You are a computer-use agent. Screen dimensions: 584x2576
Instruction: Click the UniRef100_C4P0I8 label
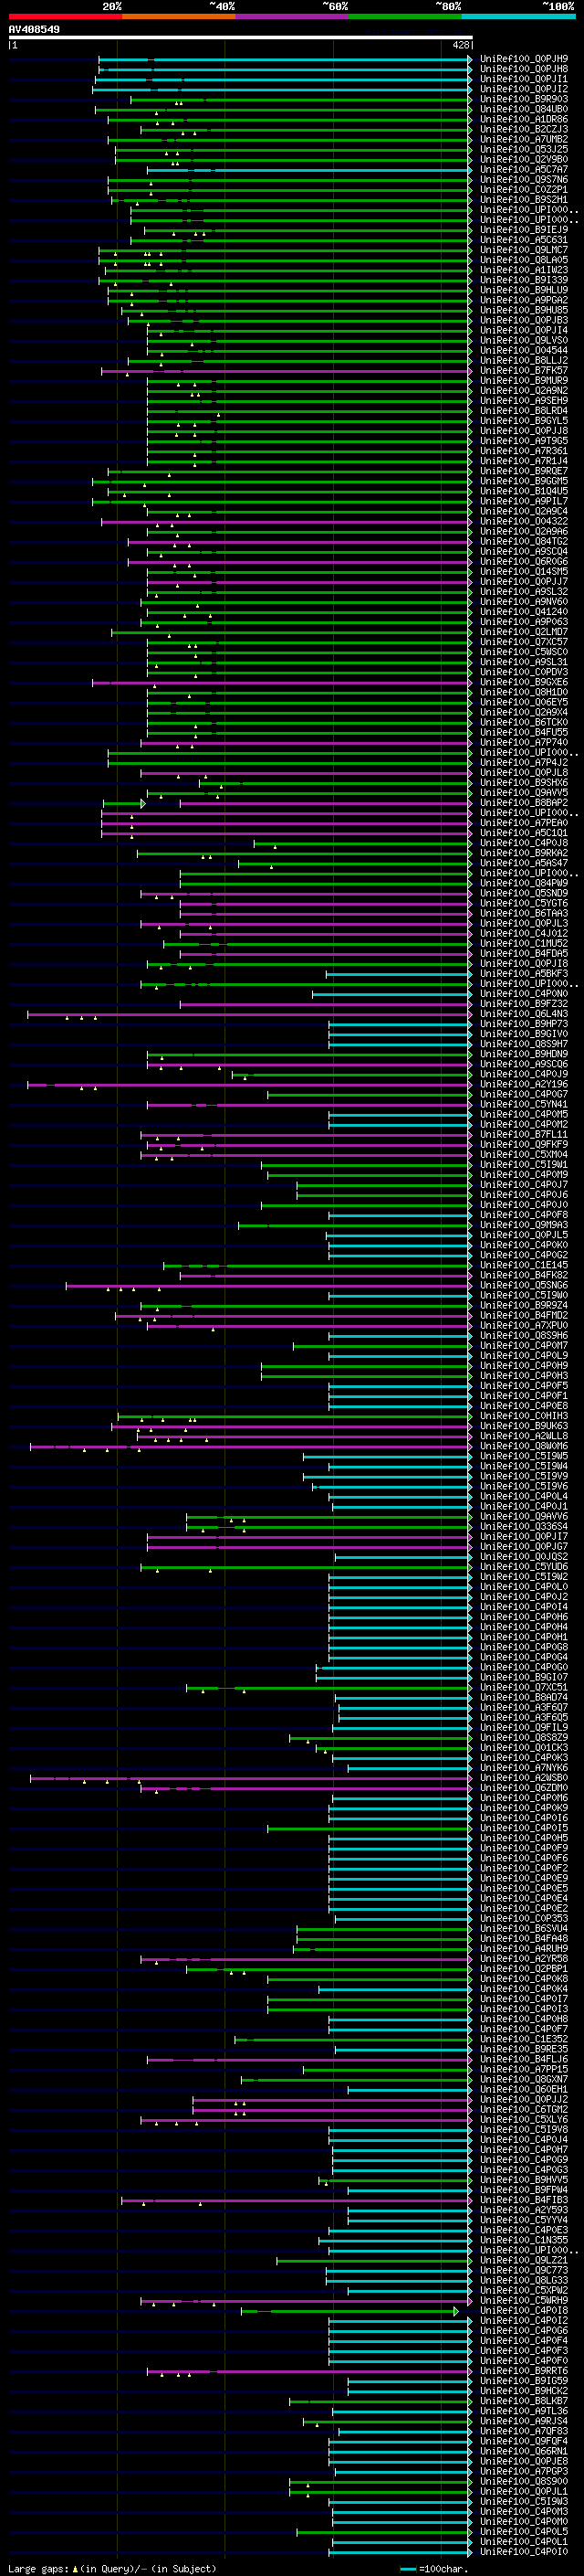pyautogui.click(x=524, y=2311)
